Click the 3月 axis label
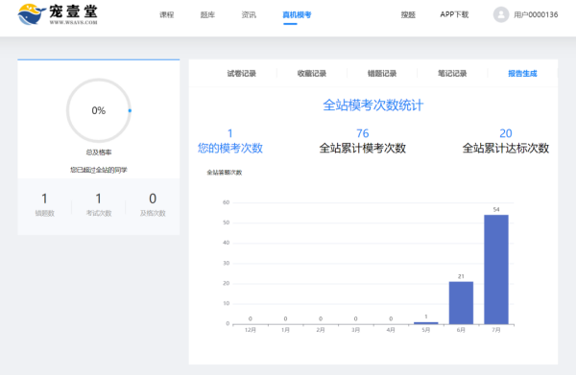The width and height of the screenshot is (576, 375). [355, 330]
